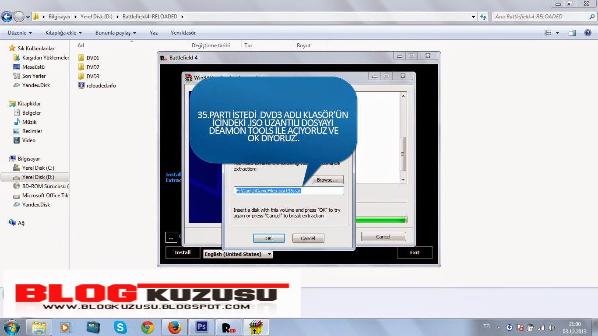The image size is (598, 336).
Task: Open Skype from the taskbar
Action: 120,327
